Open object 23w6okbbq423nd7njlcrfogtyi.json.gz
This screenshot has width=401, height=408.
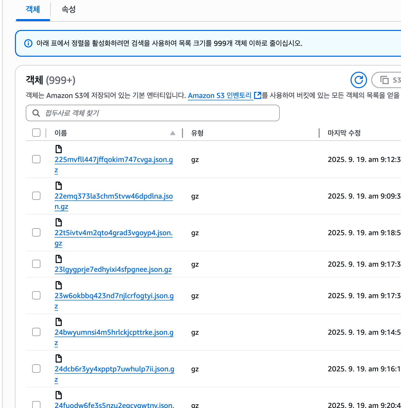(x=114, y=296)
